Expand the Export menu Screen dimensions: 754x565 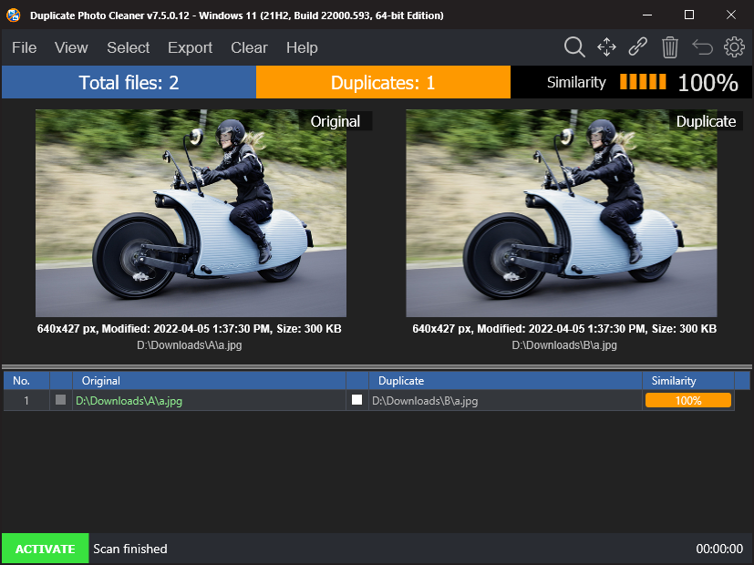coord(190,47)
